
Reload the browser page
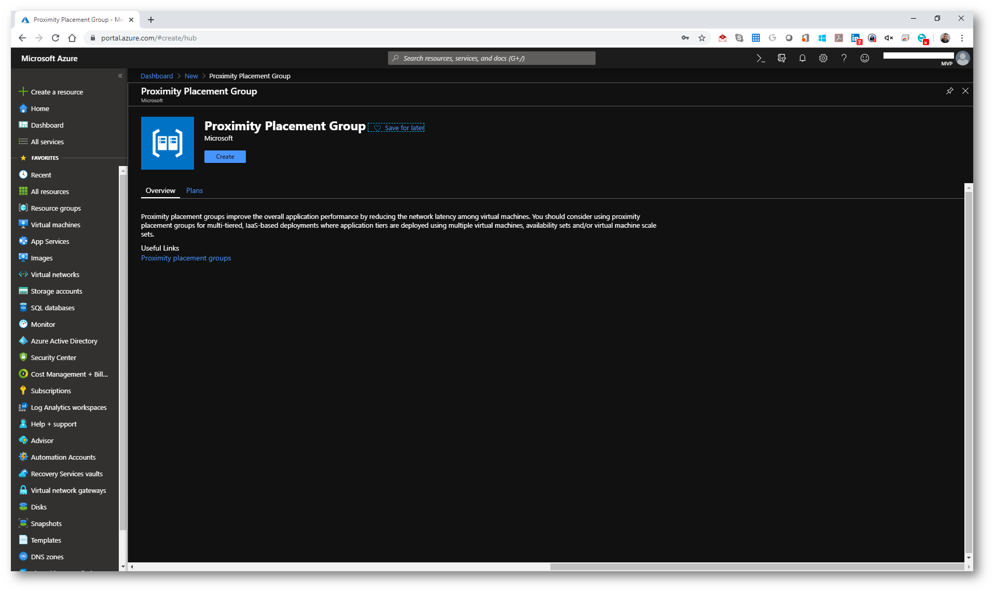point(56,38)
